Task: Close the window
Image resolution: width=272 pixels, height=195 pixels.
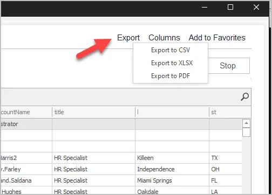Action: 256,7
